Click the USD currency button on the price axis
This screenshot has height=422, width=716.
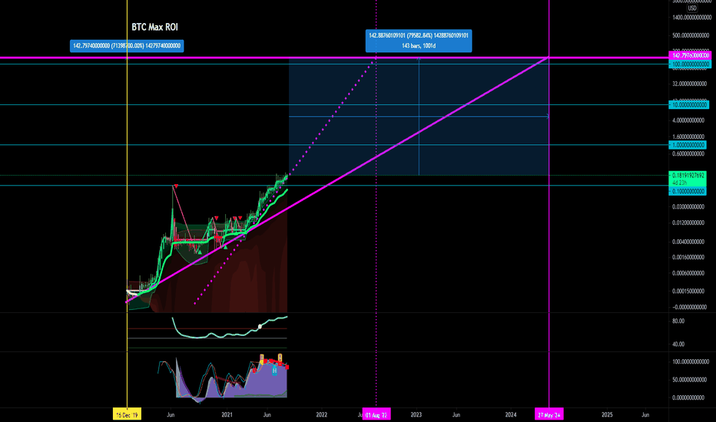692,8
